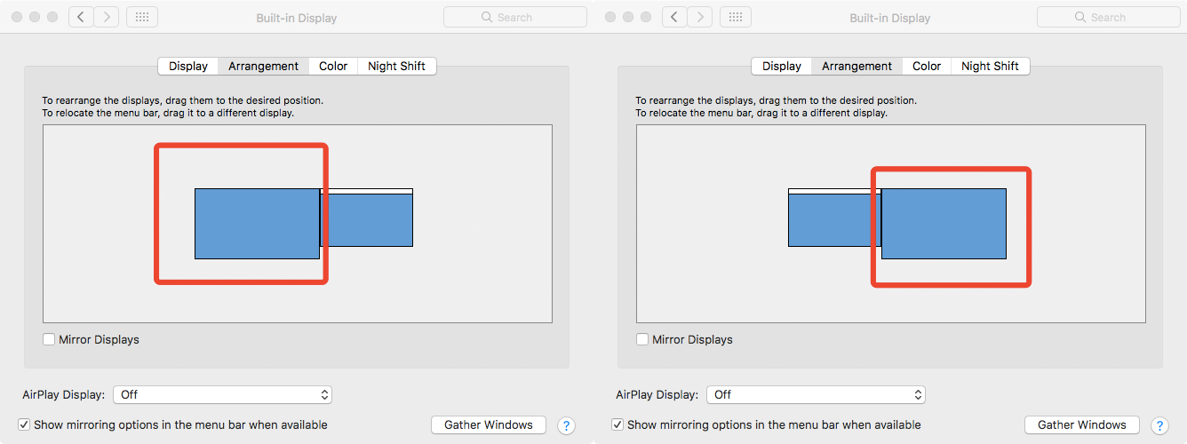Switch to Display tab in the left window
Viewport: 1187px width, 444px height.
coord(188,66)
